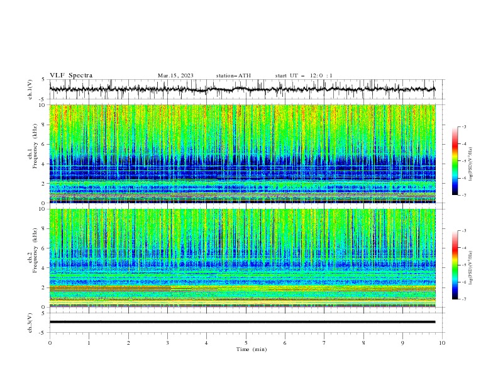The image size is (498, 385).
Task: Click the ch.2 color bar "log(PSD)(V²/Hz)" label
Action: (470, 267)
